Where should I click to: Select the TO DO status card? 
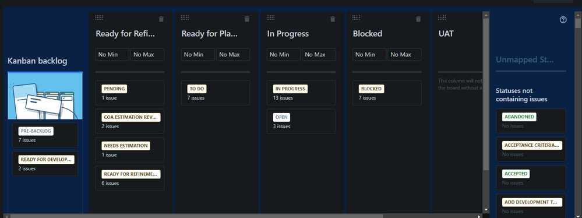click(x=216, y=93)
